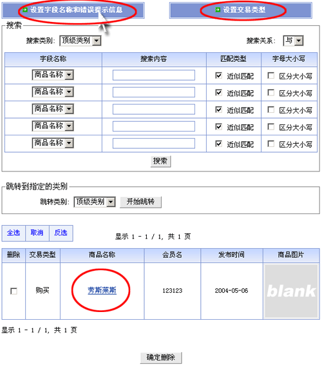
Task: Click green icon beside 设置交易类型
Action: coord(218,10)
